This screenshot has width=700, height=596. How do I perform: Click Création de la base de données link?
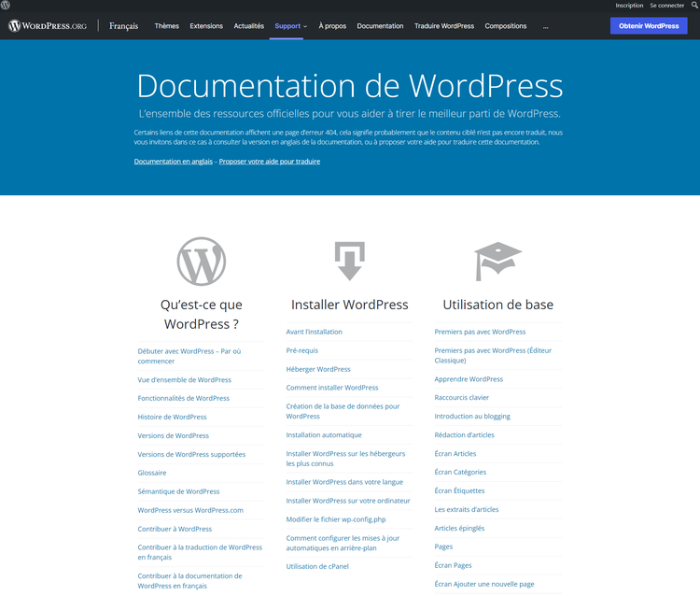click(x=343, y=411)
